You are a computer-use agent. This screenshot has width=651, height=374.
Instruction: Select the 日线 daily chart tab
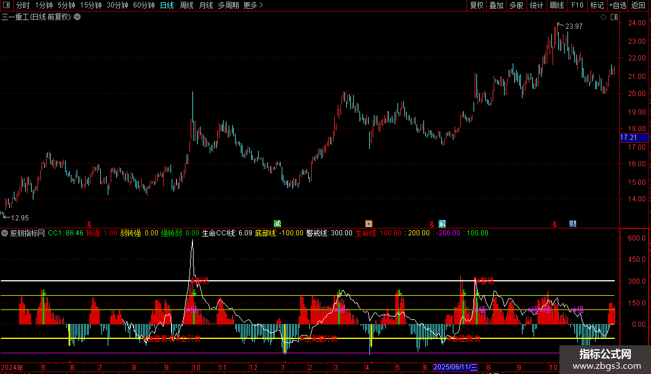[x=167, y=5]
